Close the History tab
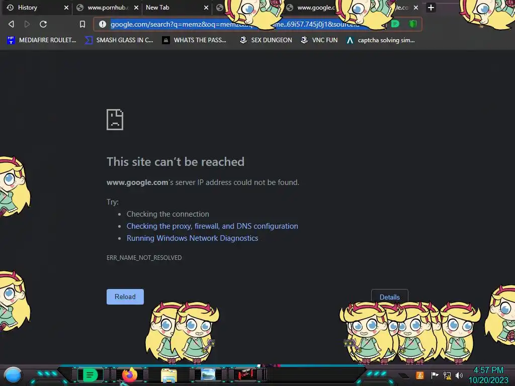Screen dimensions: 515x386 pos(66,7)
